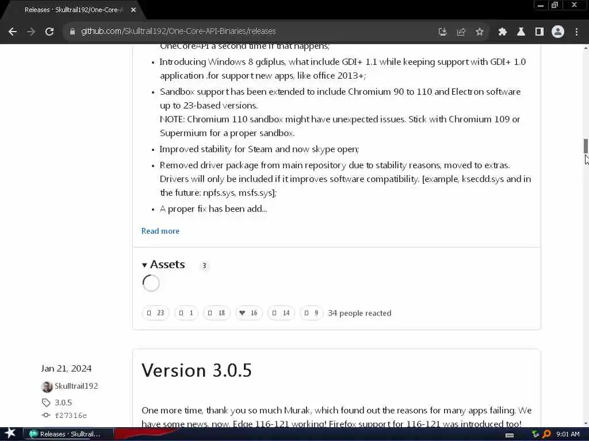Screen dimensions: 589x441
Task: Click Skulltrail192 avatar image
Action: click(x=47, y=386)
